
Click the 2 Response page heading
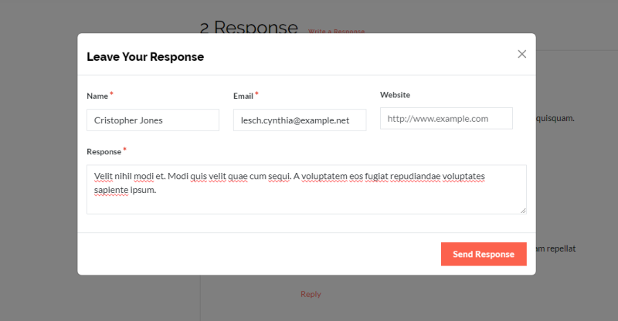point(249,27)
